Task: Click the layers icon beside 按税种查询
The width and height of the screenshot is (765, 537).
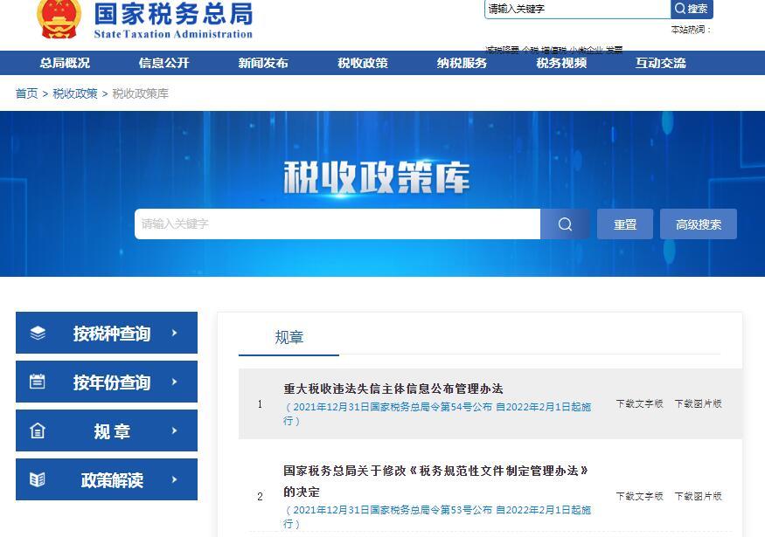Action: tap(38, 334)
